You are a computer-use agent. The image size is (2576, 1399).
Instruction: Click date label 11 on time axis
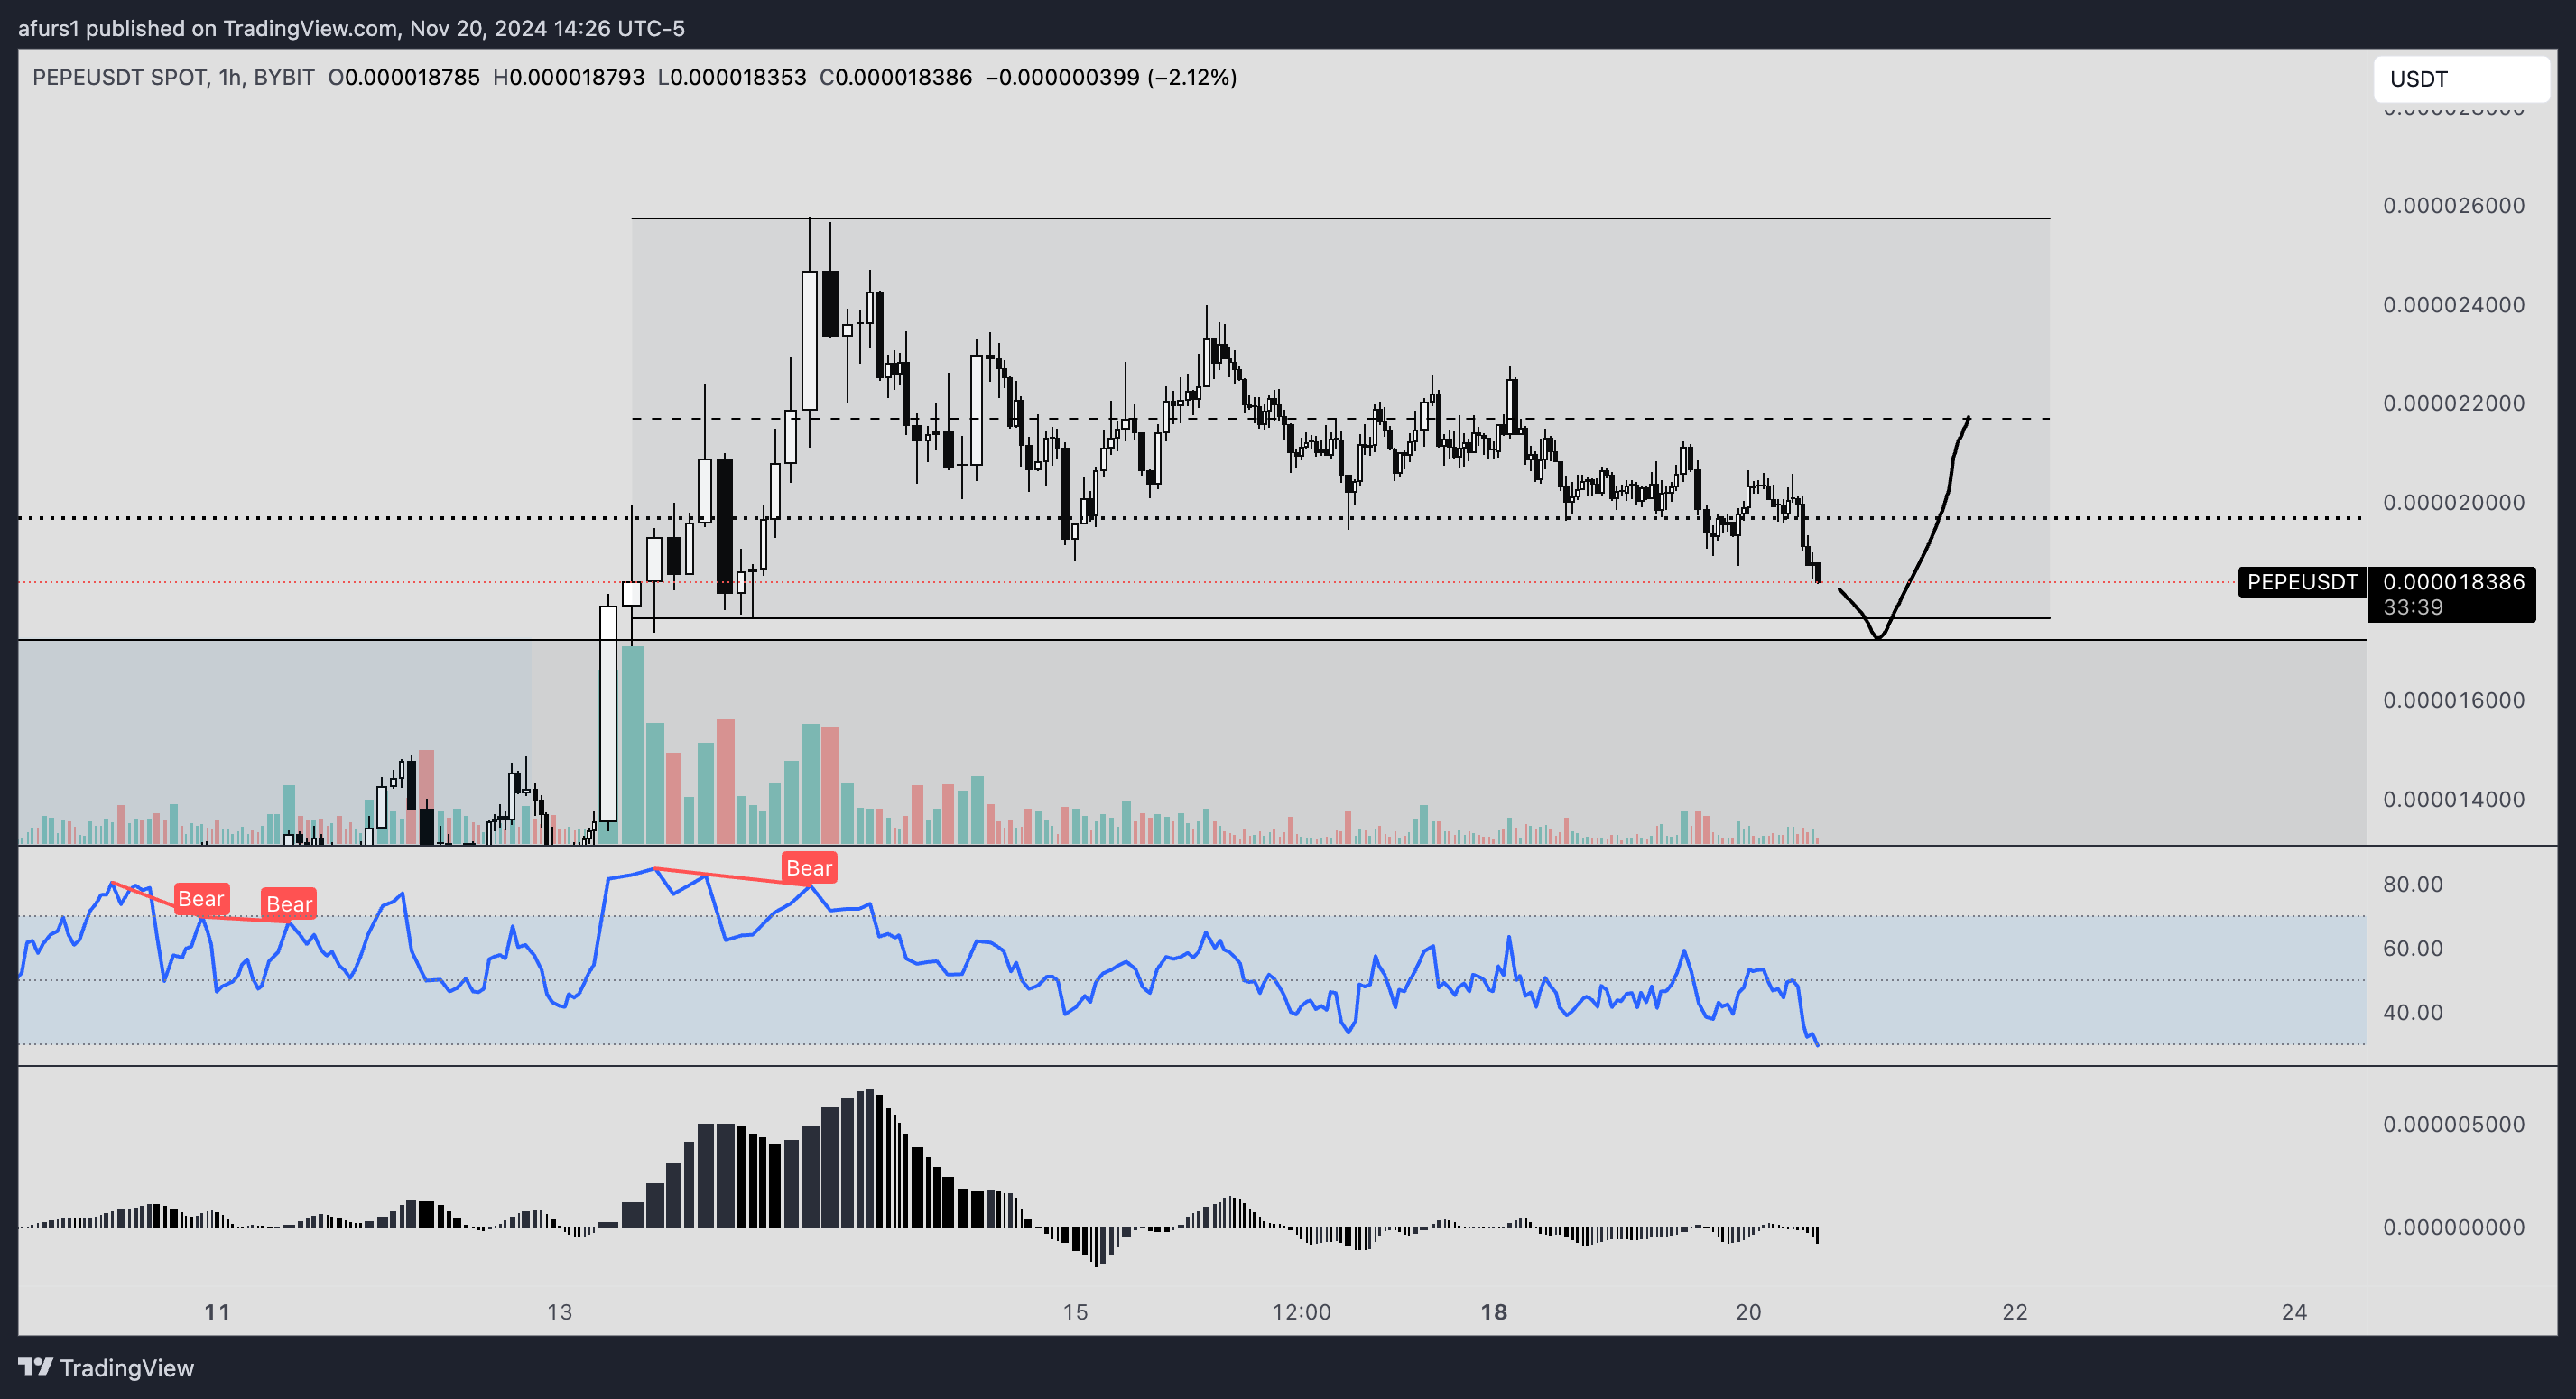pos(217,1312)
